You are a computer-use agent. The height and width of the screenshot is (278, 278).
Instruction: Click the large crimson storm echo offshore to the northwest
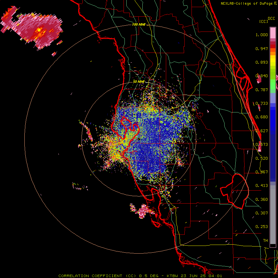click(x=32, y=28)
